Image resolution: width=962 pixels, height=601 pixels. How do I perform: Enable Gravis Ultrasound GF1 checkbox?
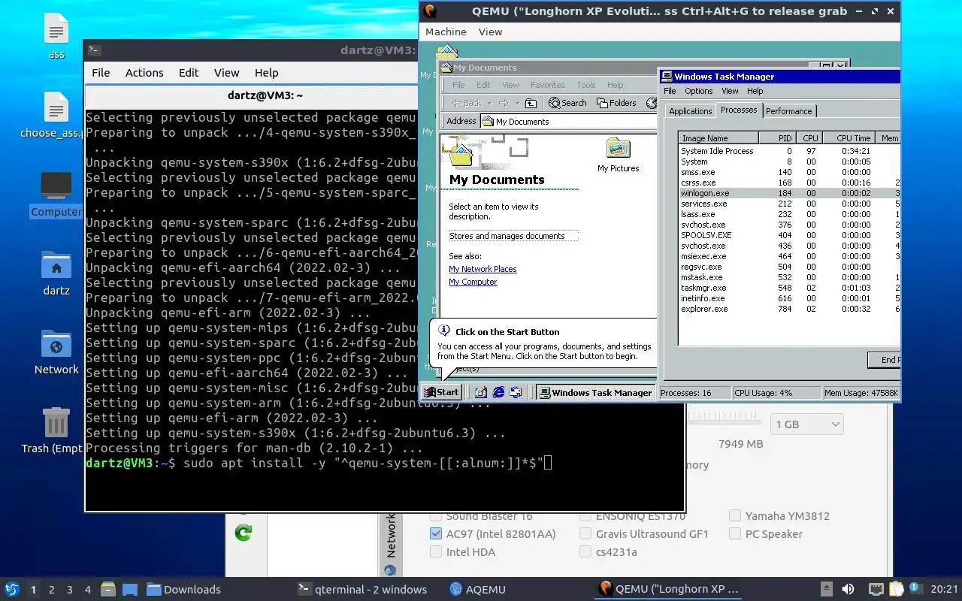(x=585, y=534)
